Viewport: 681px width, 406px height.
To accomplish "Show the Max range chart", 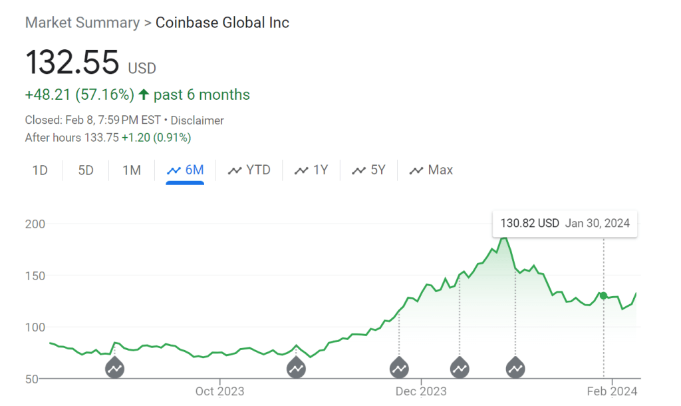I will tap(432, 170).
